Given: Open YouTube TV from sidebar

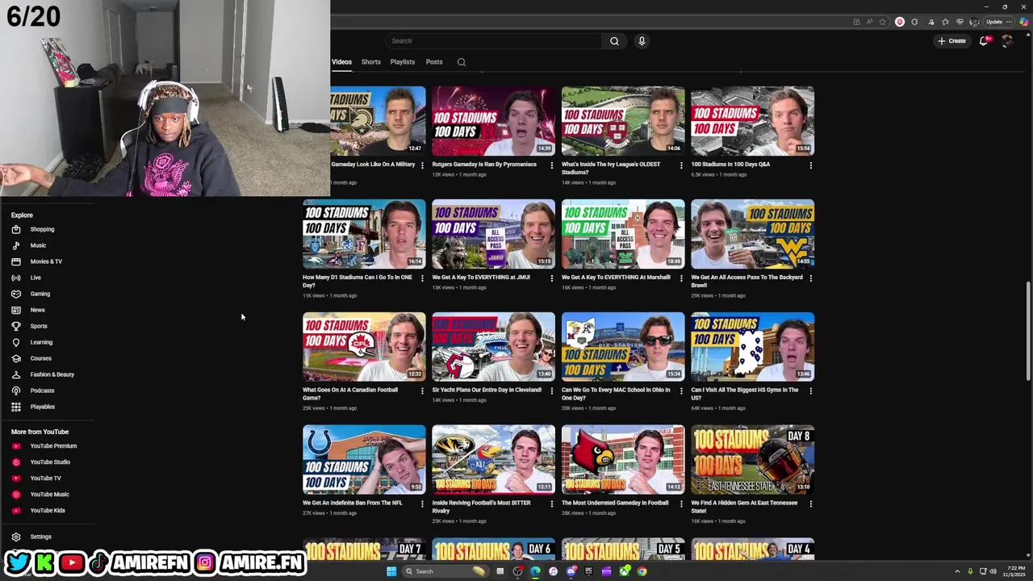Looking at the screenshot, I should click(x=45, y=478).
